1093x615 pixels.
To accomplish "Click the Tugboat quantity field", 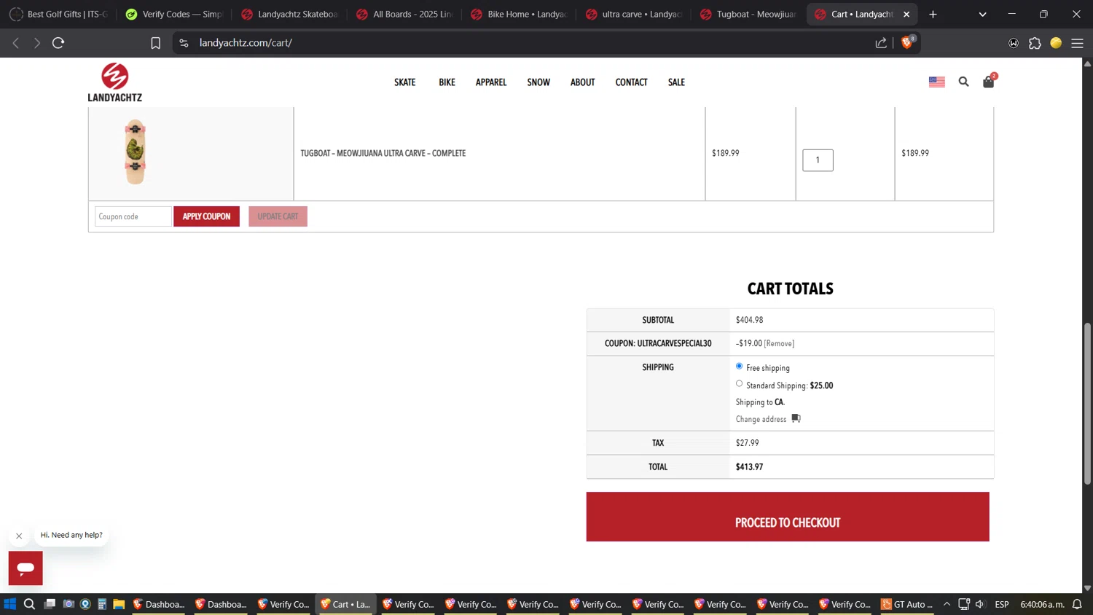I will tap(818, 160).
